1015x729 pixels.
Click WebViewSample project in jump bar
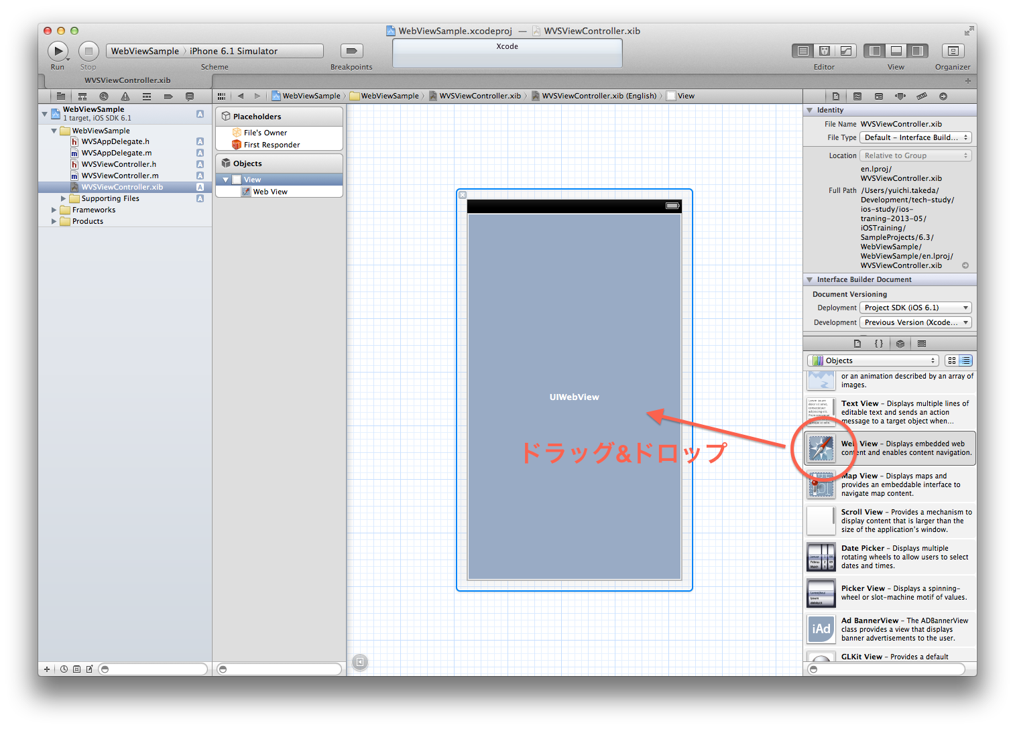pyautogui.click(x=306, y=96)
